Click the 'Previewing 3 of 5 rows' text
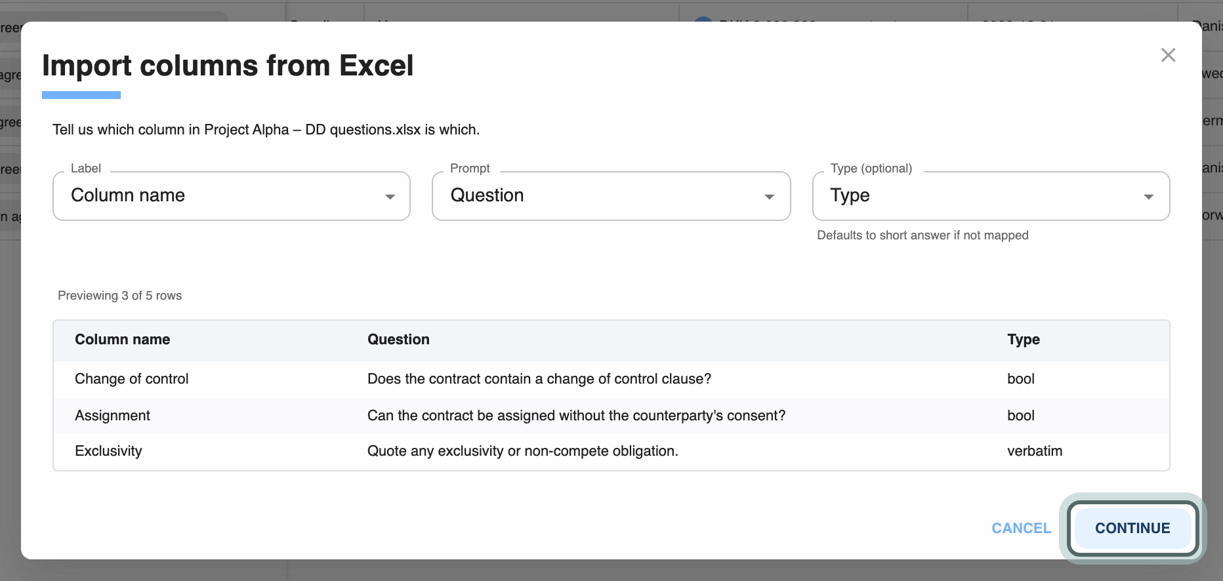 point(120,296)
